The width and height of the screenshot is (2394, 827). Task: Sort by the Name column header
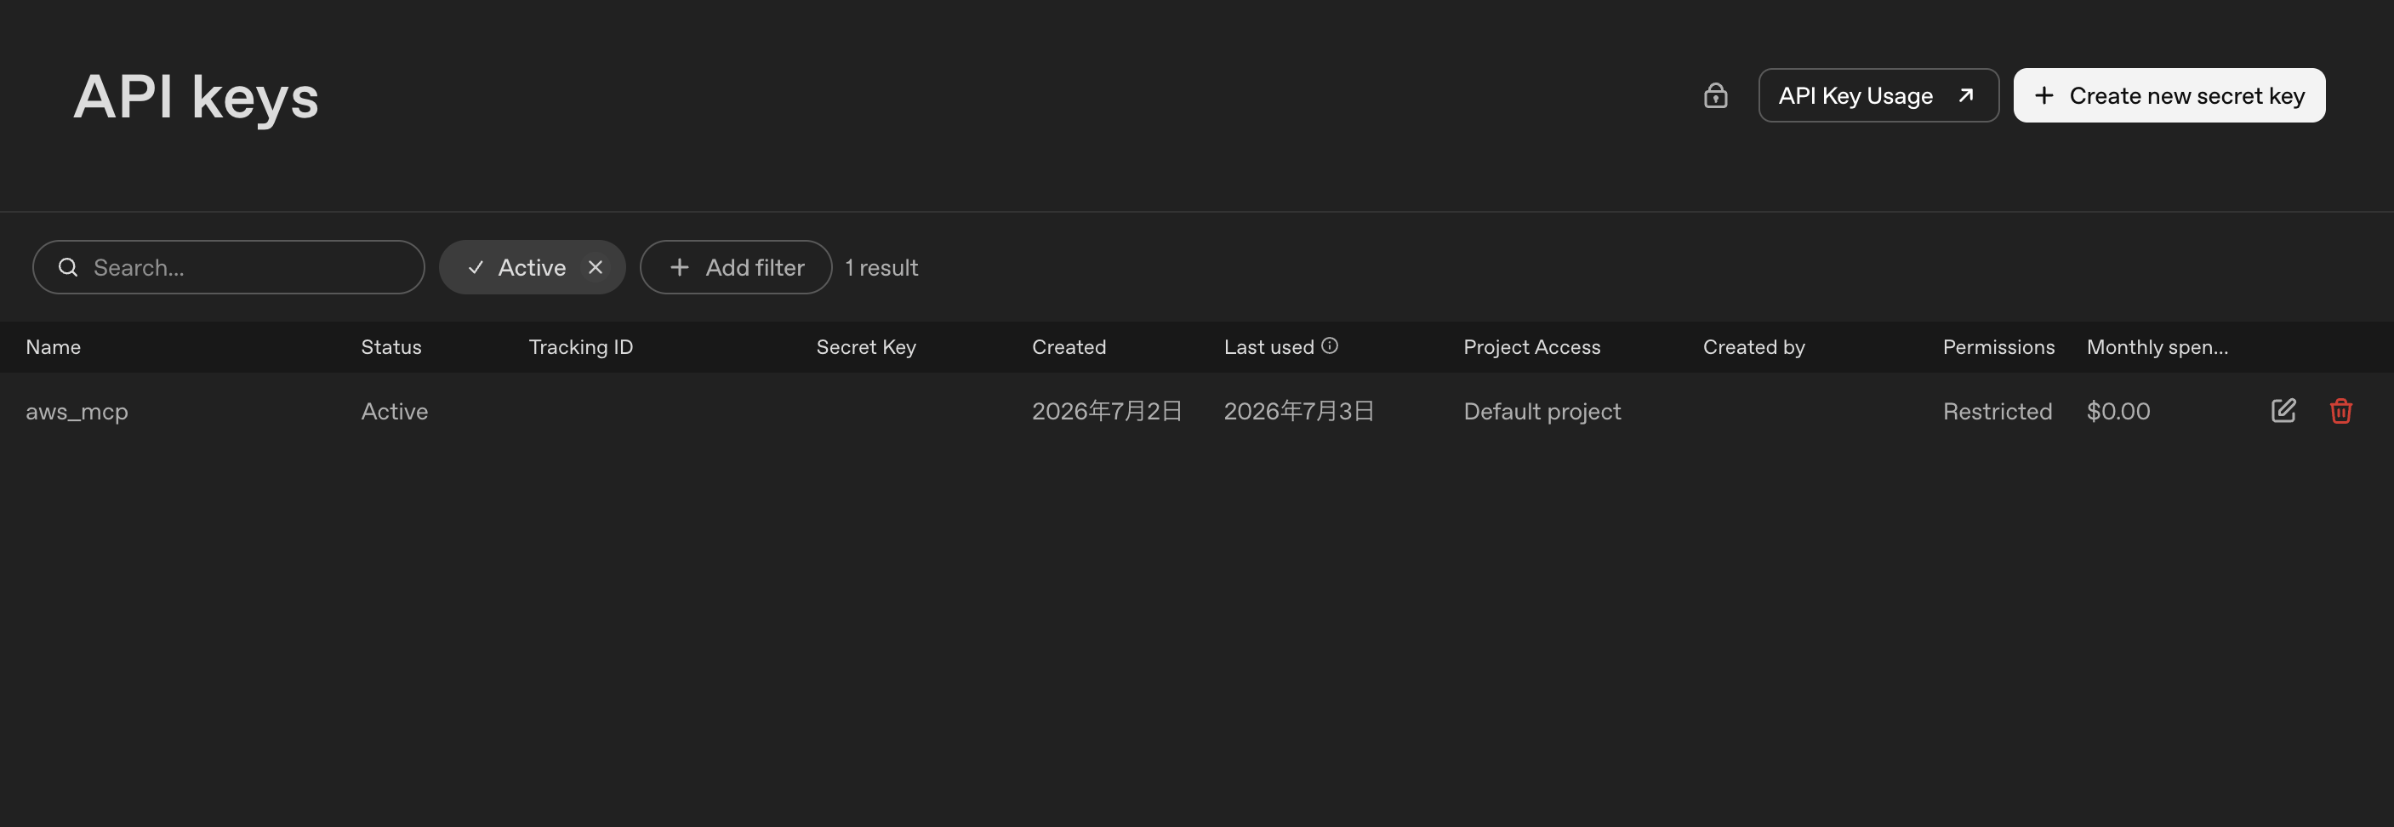point(53,347)
